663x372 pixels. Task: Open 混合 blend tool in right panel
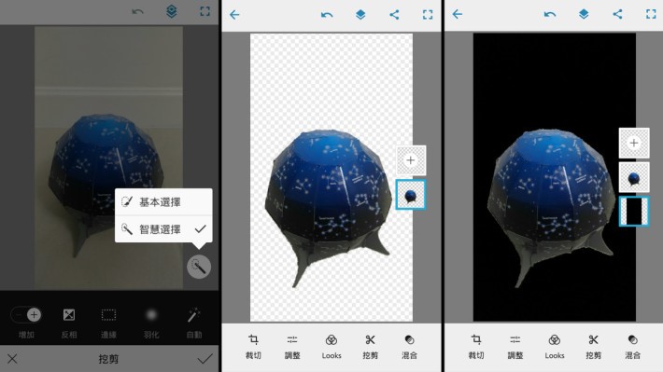pyautogui.click(x=632, y=346)
